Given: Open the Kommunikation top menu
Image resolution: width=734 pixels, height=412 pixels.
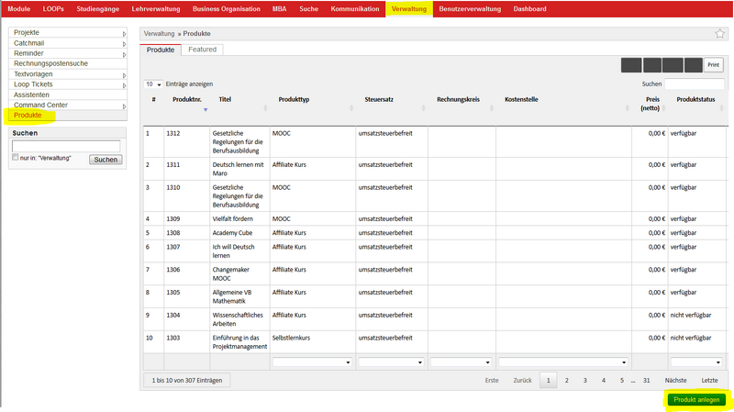Looking at the screenshot, I should [x=355, y=9].
